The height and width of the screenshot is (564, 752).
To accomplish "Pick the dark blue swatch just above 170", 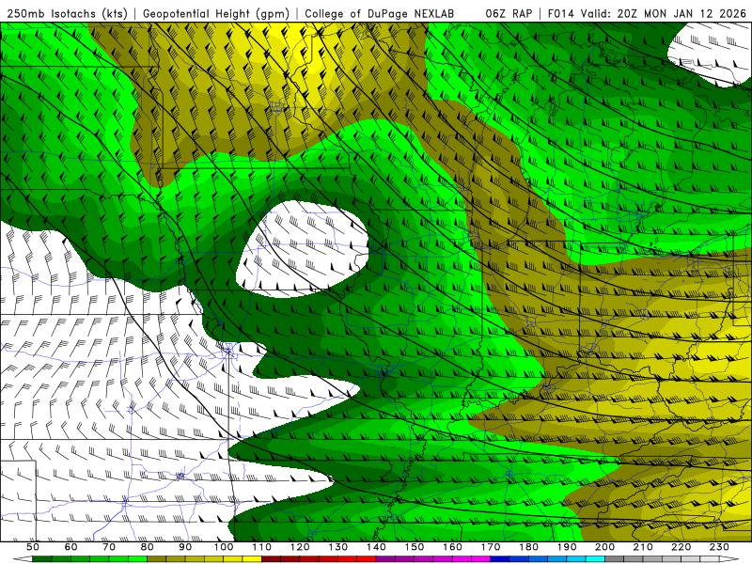I will point(500,559).
